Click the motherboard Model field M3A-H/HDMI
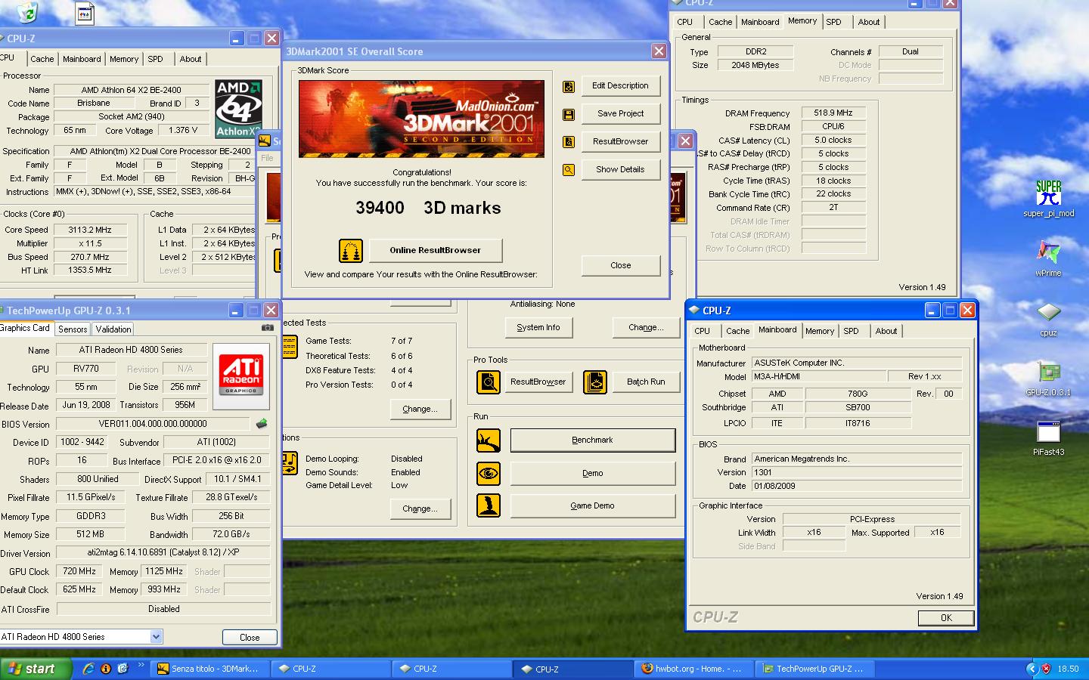The width and height of the screenshot is (1089, 680). point(818,377)
